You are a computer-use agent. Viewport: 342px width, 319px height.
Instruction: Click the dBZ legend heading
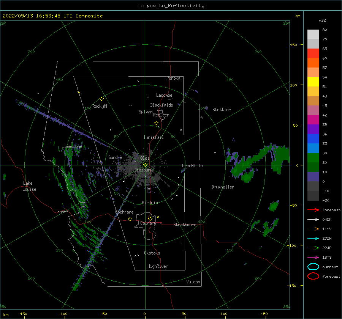pos(322,20)
